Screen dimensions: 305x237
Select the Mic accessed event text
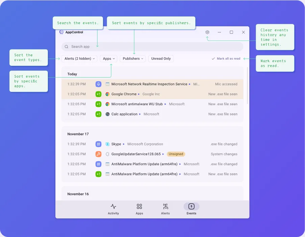[x=226, y=84]
